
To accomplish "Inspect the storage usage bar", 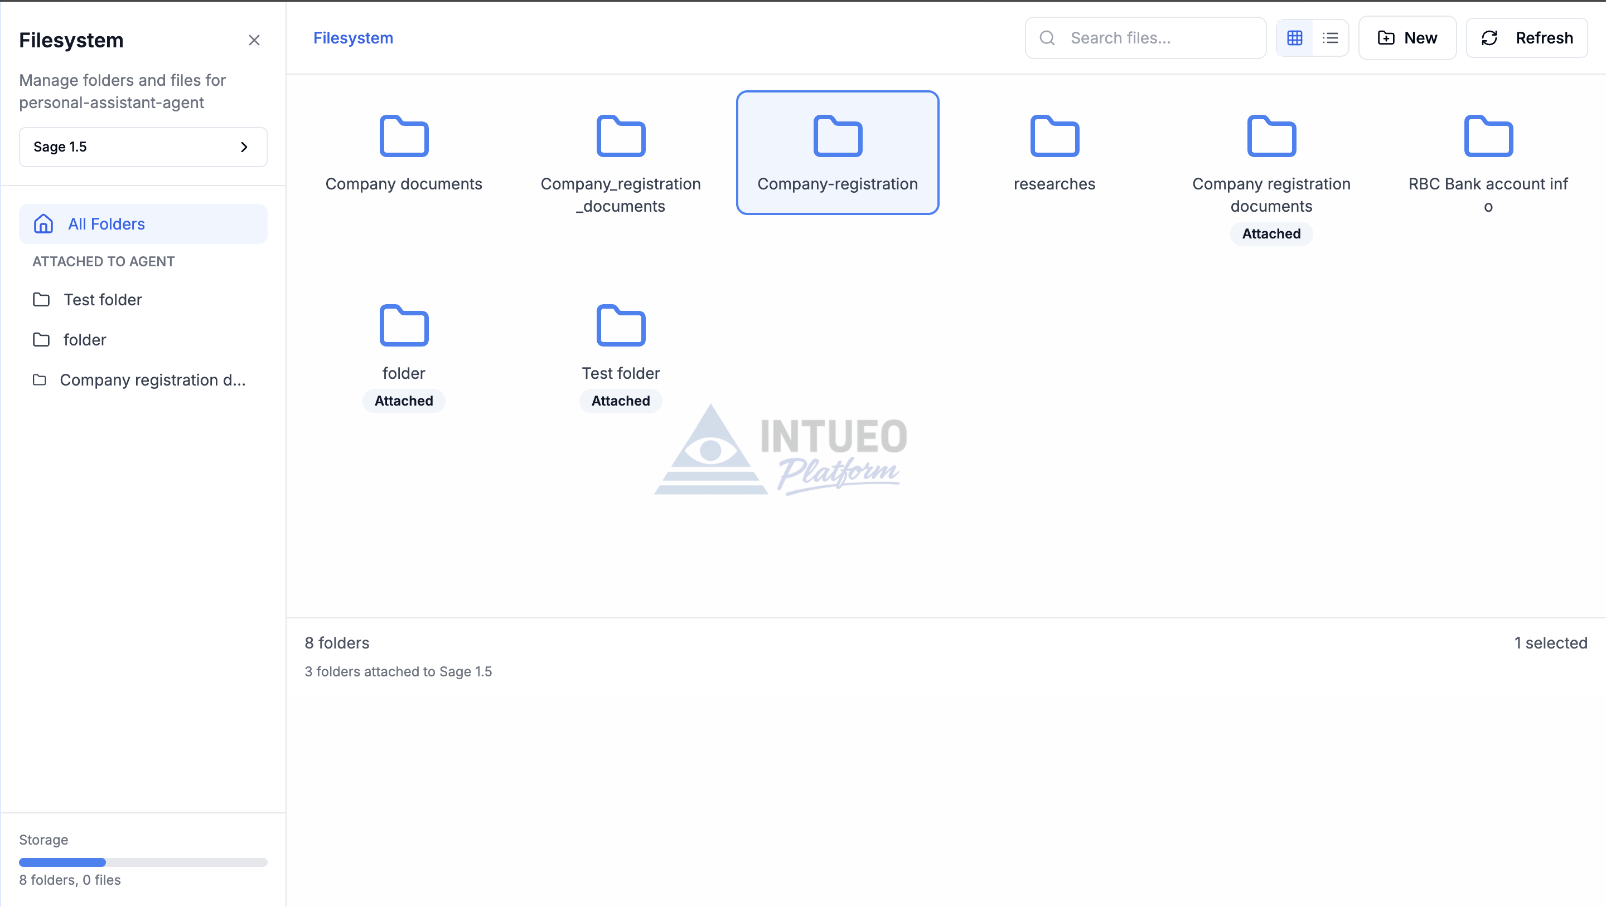I will tap(143, 862).
